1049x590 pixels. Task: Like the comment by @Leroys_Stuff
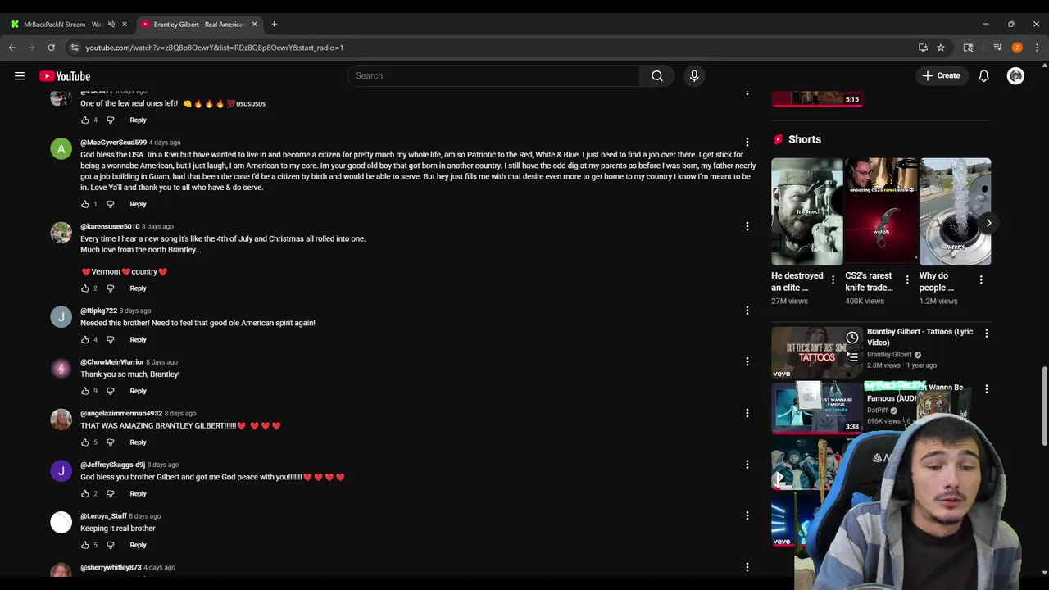click(84, 545)
